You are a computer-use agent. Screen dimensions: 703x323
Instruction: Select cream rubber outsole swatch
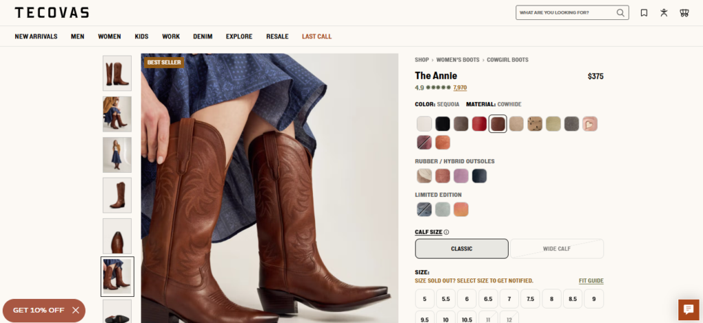pos(424,176)
